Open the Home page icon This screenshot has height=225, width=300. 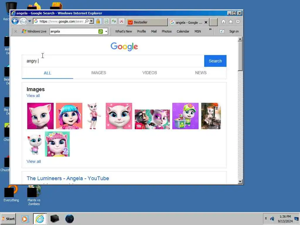pyautogui.click(x=223, y=22)
